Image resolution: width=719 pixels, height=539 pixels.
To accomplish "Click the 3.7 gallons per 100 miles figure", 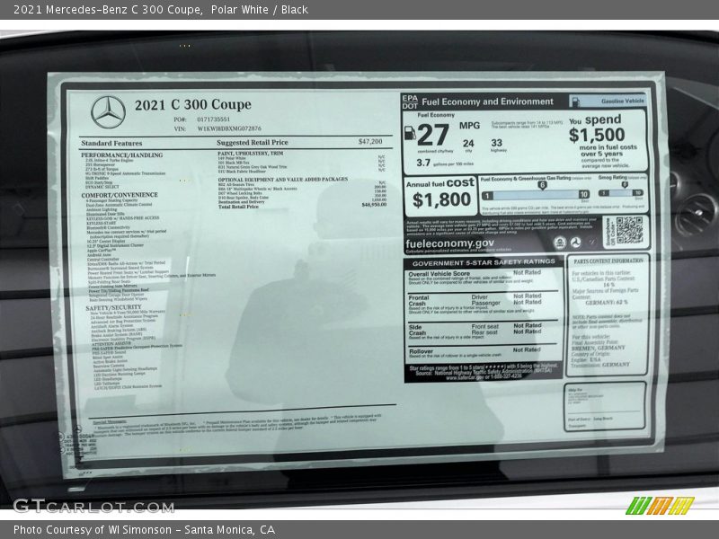I will click(x=423, y=163).
